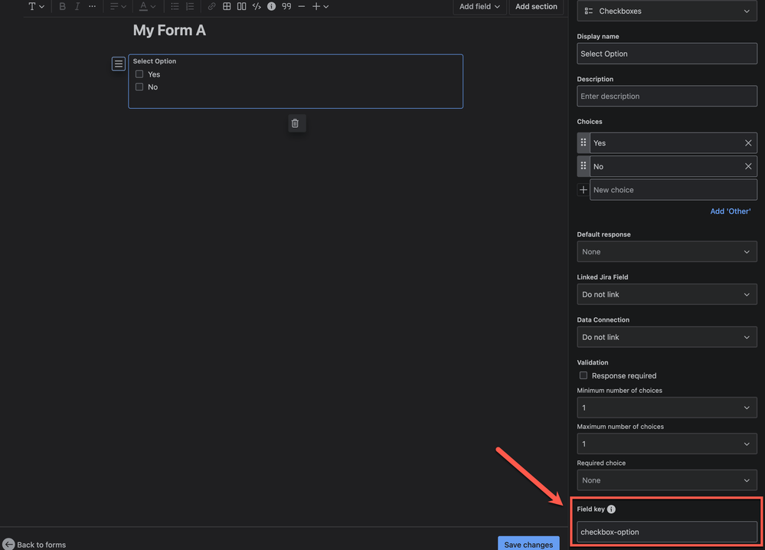Open the Default response dropdown

pyautogui.click(x=666, y=251)
